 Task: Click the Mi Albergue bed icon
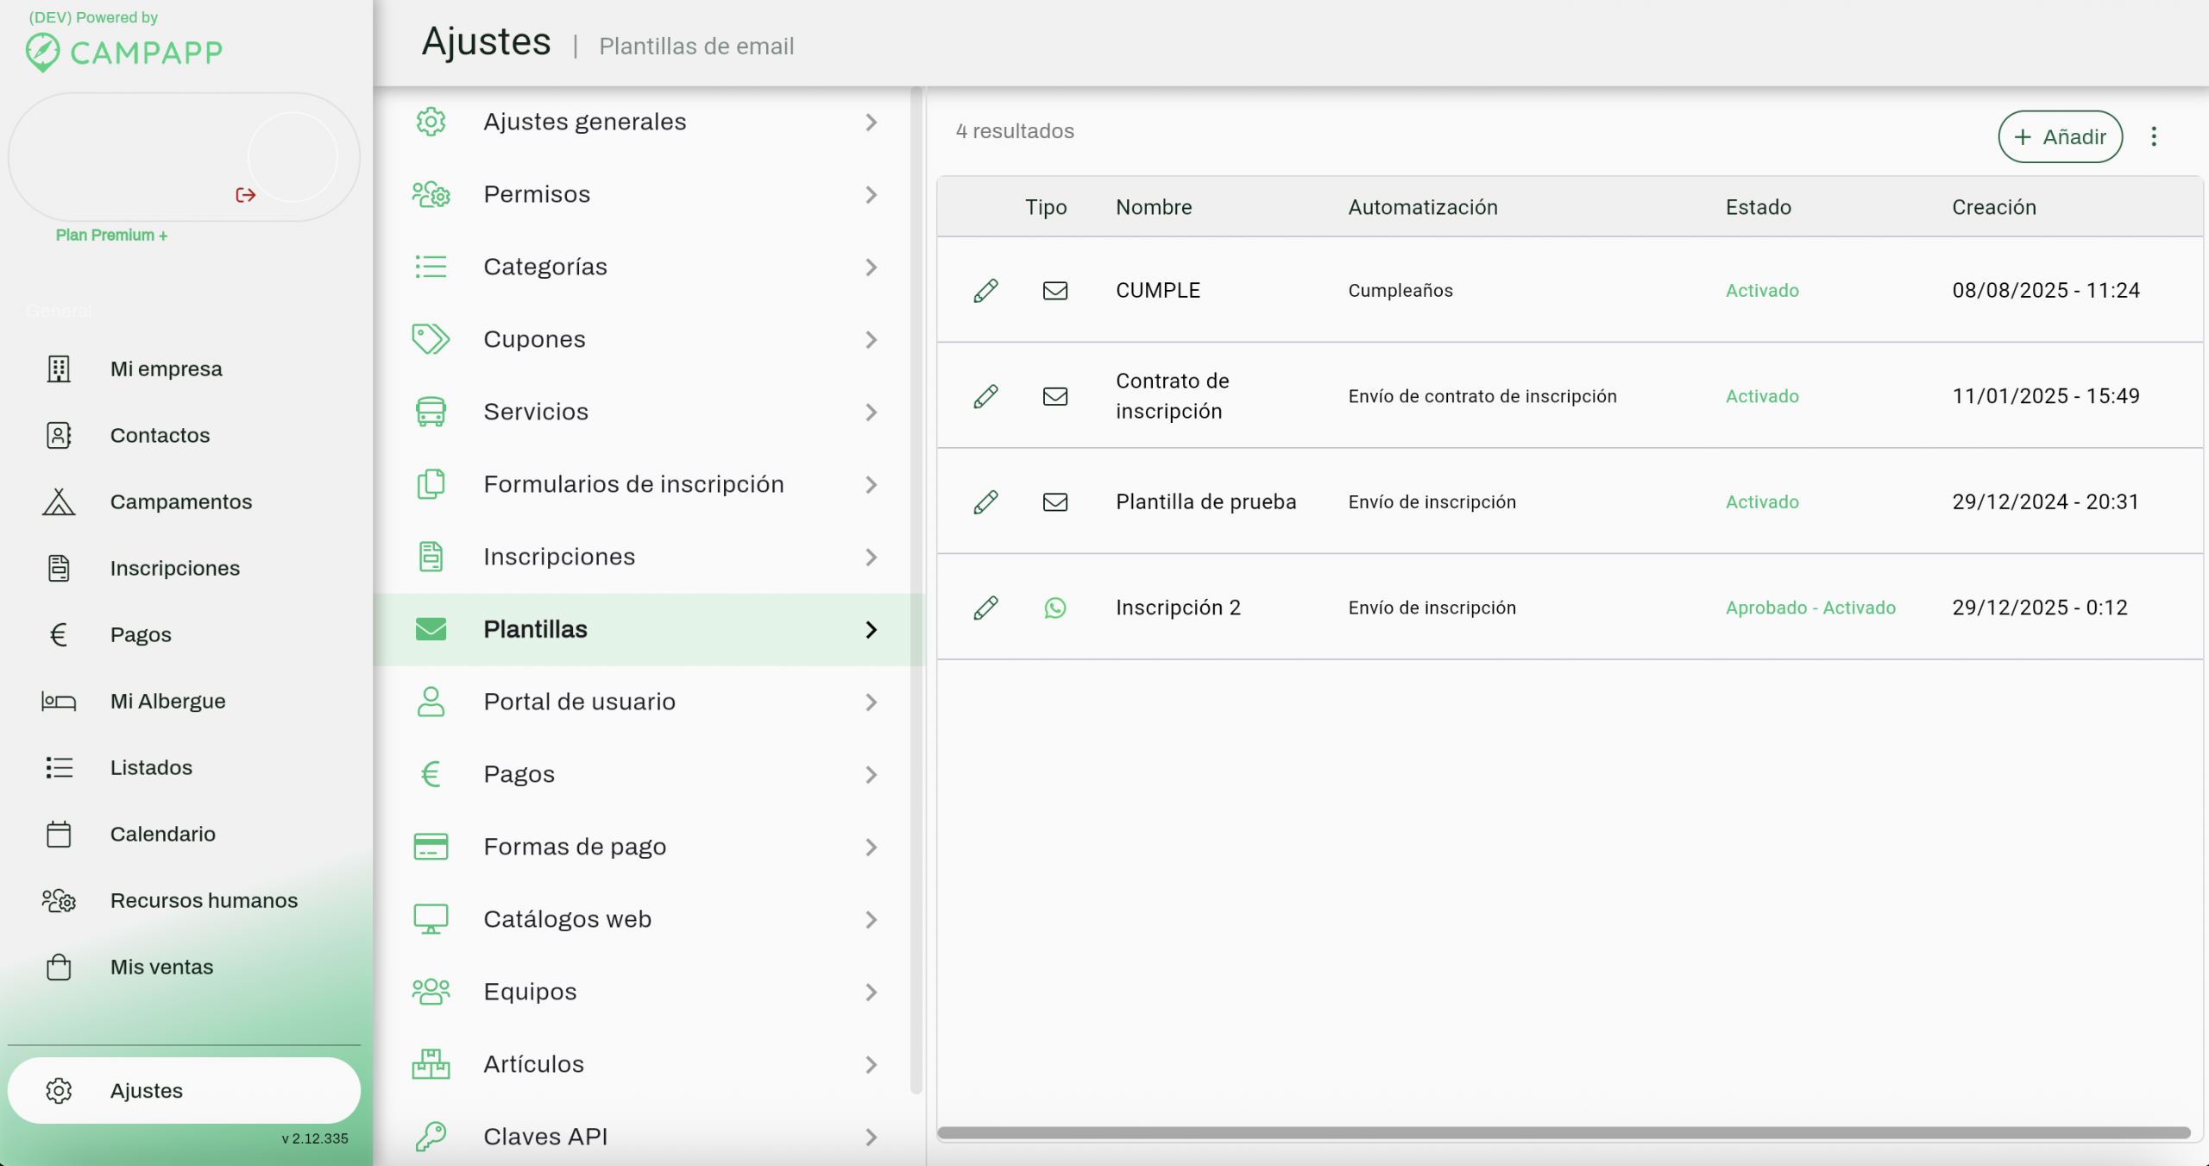coord(59,702)
